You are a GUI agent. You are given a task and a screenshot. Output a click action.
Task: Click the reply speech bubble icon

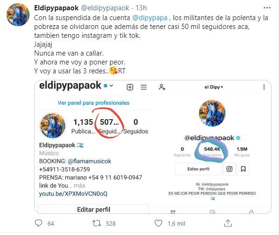point(38,223)
